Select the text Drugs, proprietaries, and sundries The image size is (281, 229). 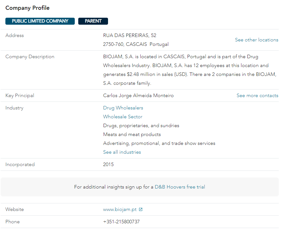pyautogui.click(x=141, y=126)
